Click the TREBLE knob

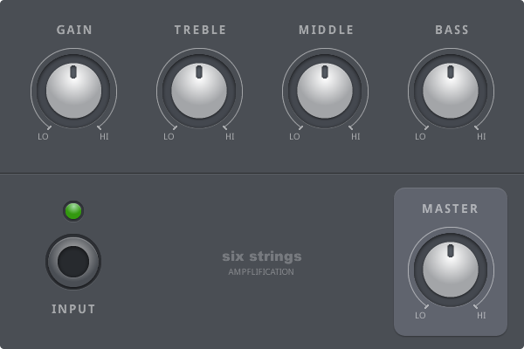(x=199, y=91)
